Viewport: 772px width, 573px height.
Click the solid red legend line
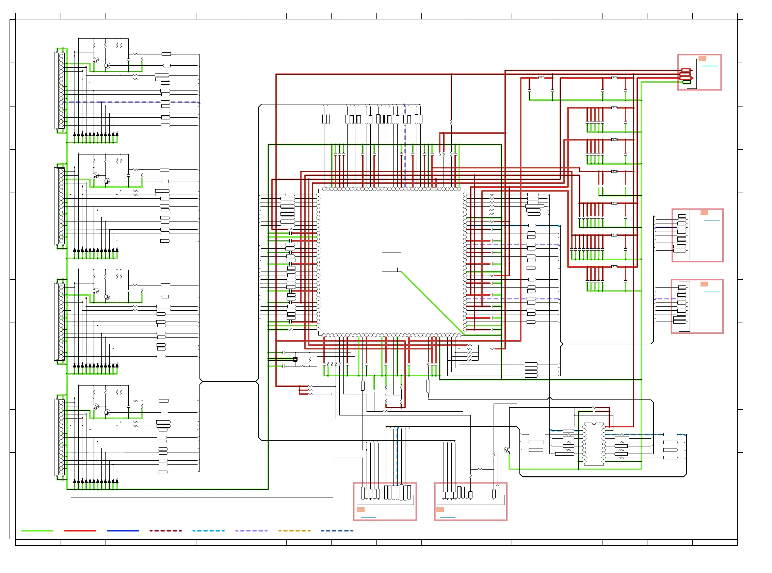tap(80, 531)
